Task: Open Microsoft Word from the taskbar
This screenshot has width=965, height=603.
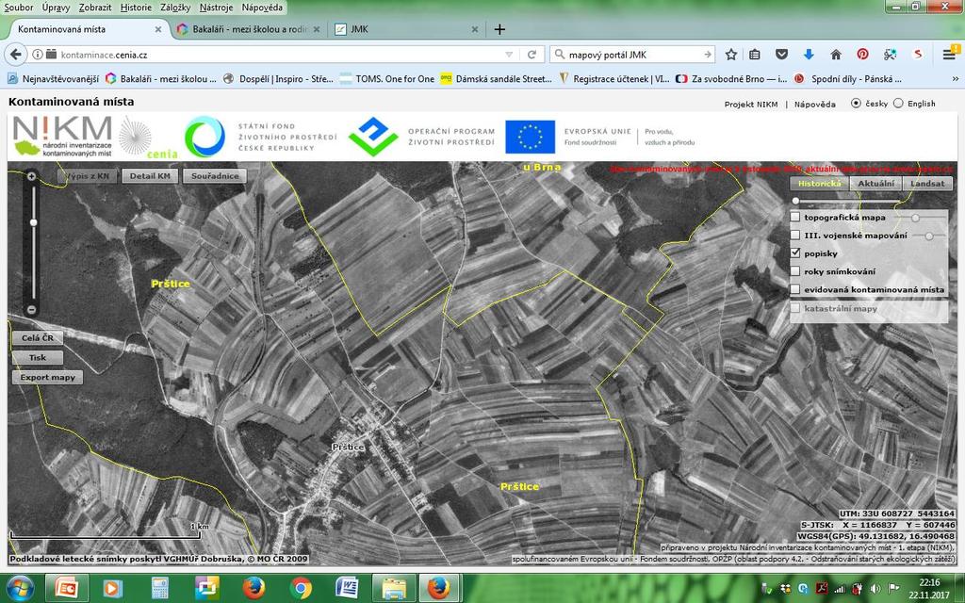Action: 347,588
